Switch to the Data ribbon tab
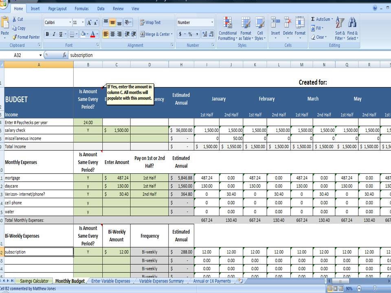The height and width of the screenshot is (293, 391). (x=101, y=9)
